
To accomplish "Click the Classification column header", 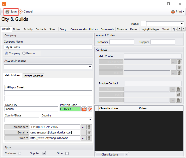I will point(118,108).
